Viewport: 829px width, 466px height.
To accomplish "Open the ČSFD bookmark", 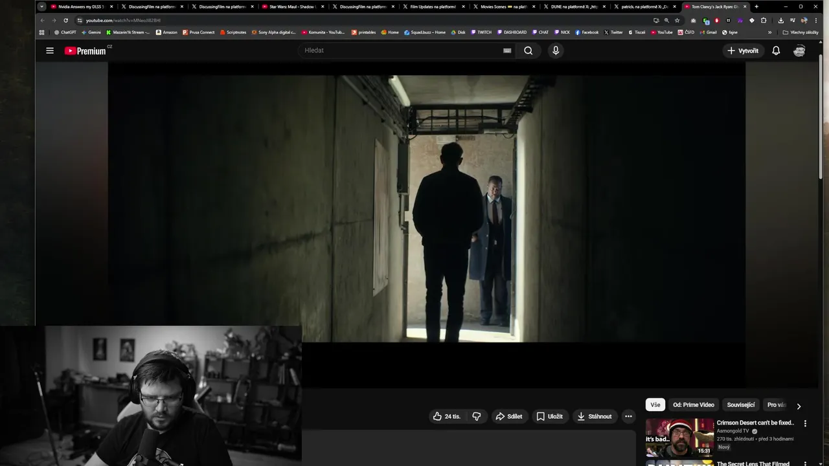I will pyautogui.click(x=686, y=32).
